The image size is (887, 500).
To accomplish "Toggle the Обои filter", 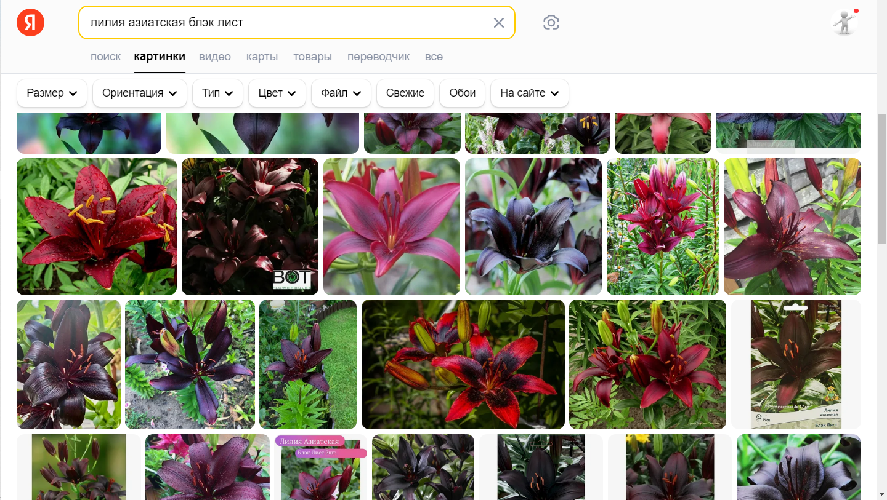I will 463,93.
